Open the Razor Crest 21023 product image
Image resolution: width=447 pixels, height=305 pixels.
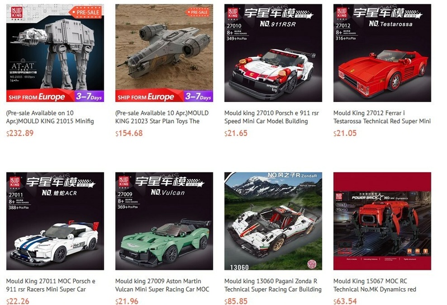[164, 53]
